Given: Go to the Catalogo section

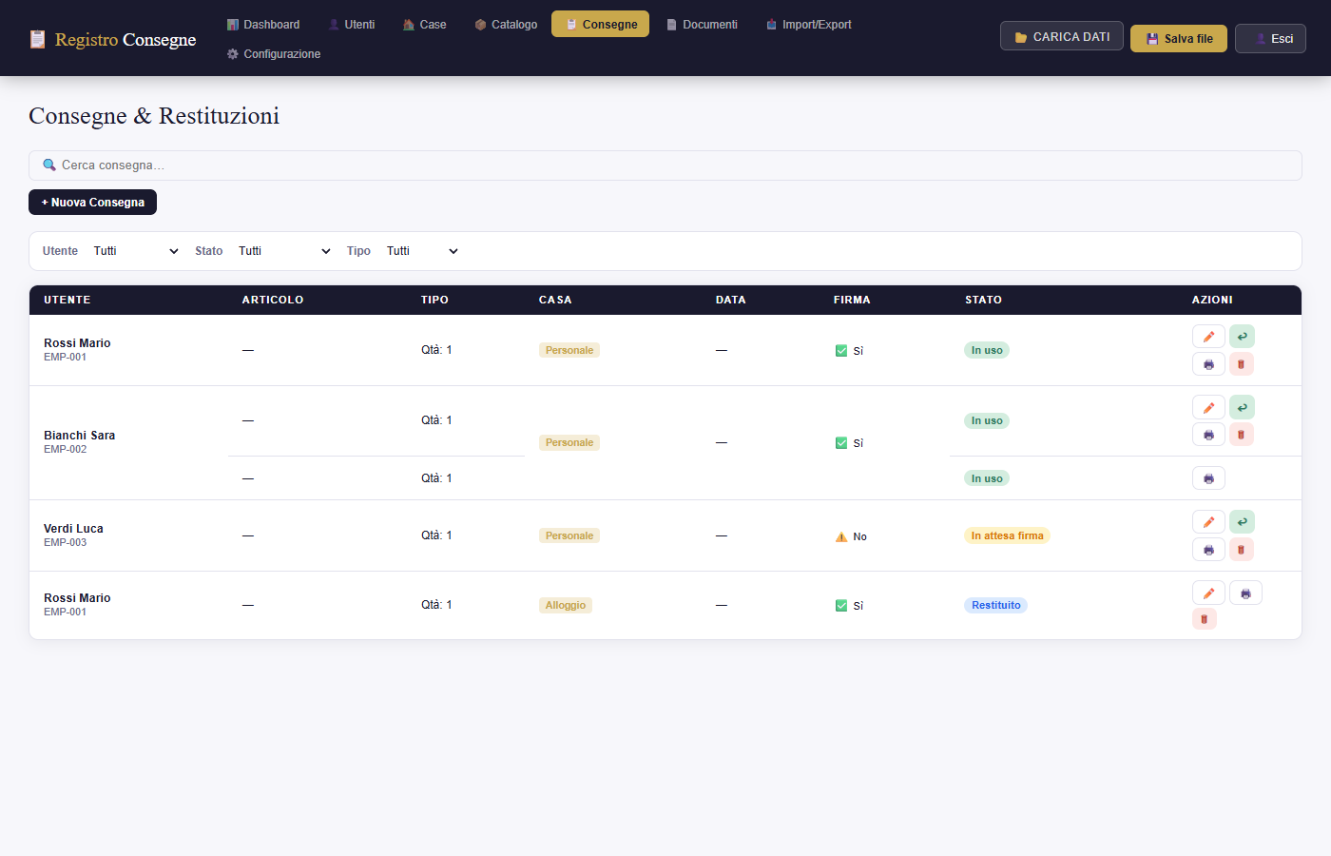Looking at the screenshot, I should tap(506, 25).
